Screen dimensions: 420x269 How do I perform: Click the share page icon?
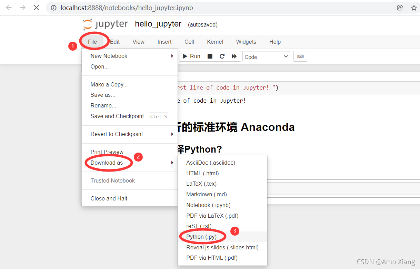tap(400, 8)
